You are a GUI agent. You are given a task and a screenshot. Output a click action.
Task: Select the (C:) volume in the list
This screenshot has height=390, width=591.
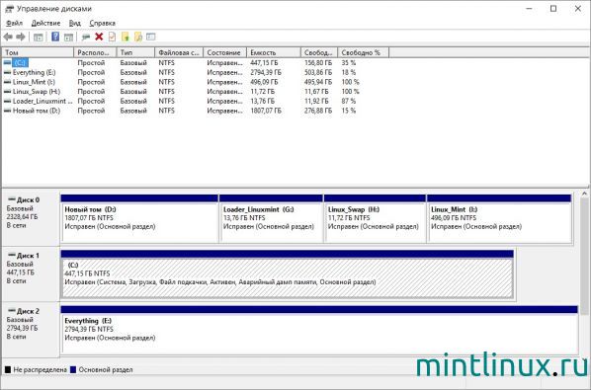pyautogui.click(x=20, y=63)
